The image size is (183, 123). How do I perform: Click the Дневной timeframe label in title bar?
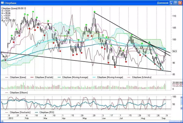click(163, 3)
